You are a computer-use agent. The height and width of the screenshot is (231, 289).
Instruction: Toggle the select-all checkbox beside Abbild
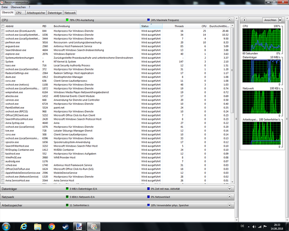(3, 26)
